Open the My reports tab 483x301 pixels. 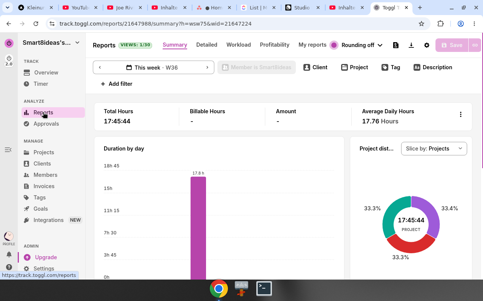click(312, 45)
